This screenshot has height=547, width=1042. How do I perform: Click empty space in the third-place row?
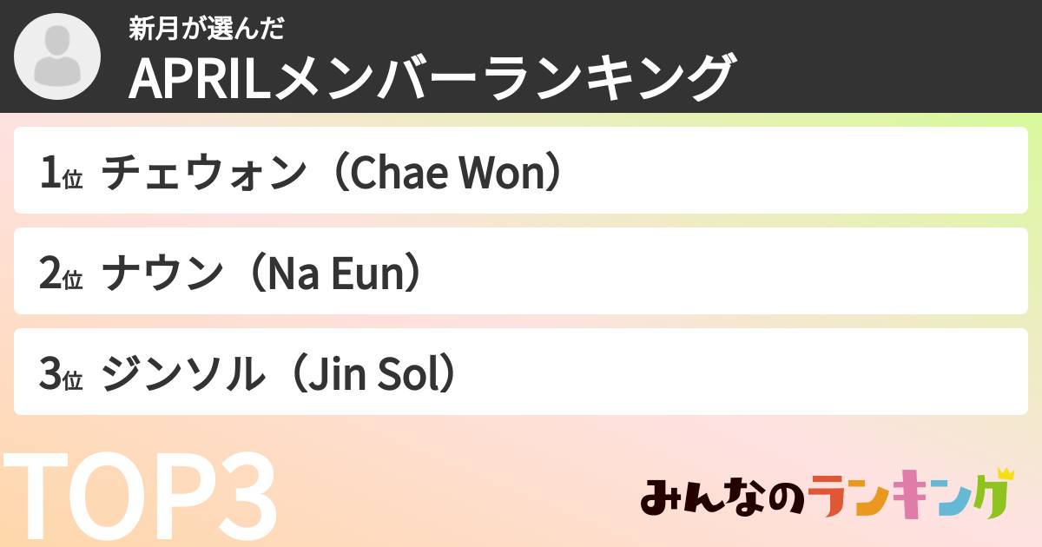[x=738, y=372]
